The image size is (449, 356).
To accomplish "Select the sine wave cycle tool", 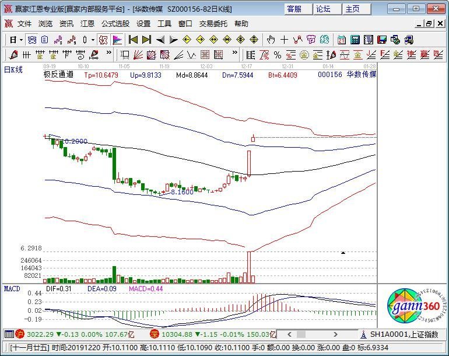I will [x=345, y=54].
